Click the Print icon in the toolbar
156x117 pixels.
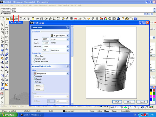[x=16, y=19]
